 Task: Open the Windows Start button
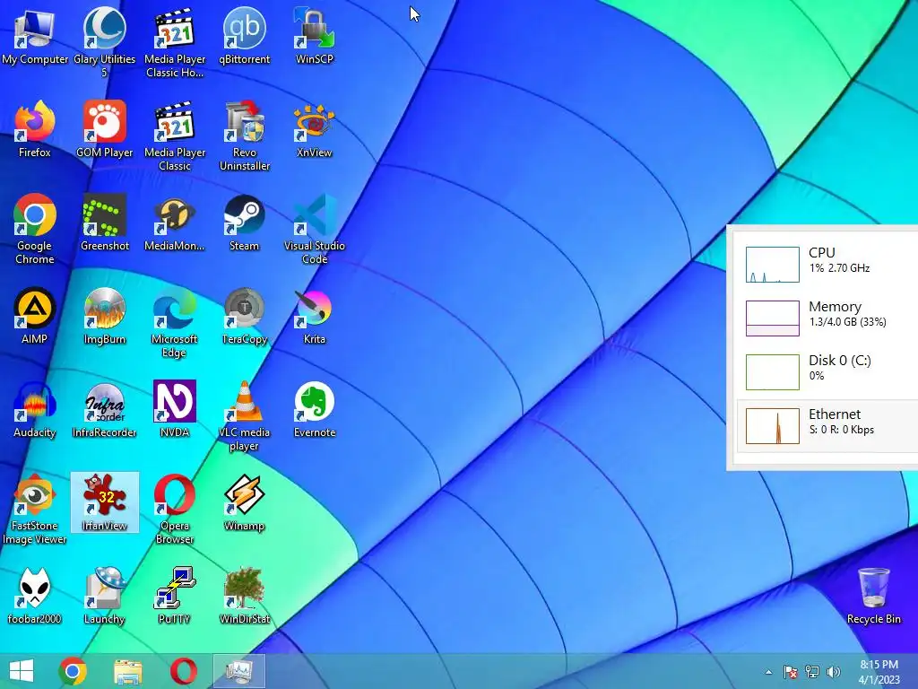(22, 671)
